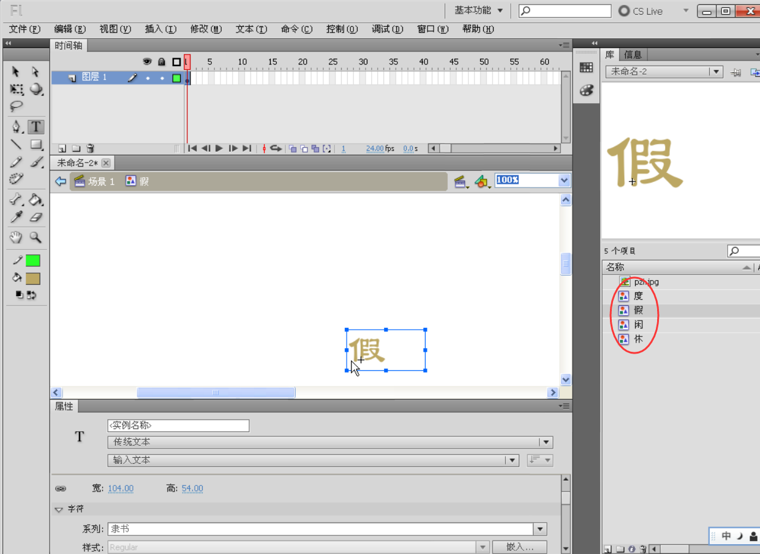This screenshot has width=760, height=554.
Task: Toggle 图层 1 green outline square
Action: (176, 78)
